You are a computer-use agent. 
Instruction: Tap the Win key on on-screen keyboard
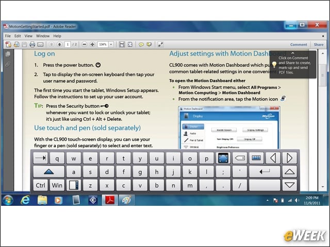pos(57,185)
